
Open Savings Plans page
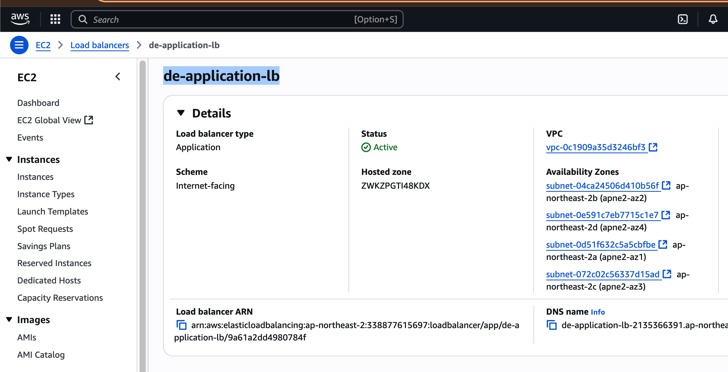44,246
